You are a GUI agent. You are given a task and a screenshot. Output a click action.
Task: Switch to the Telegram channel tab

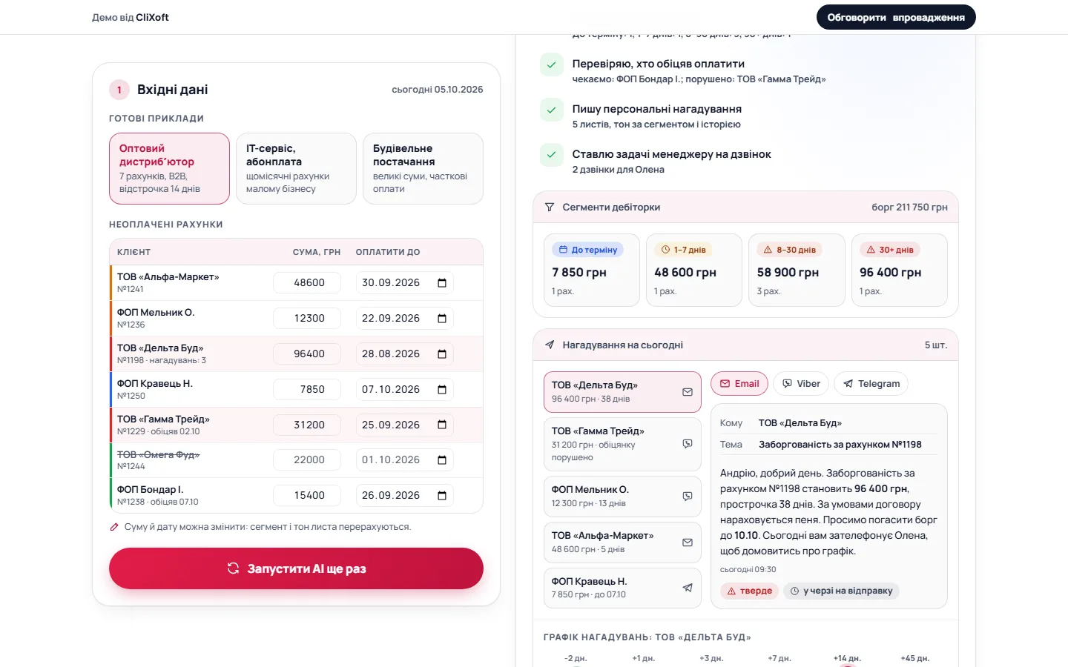[x=871, y=384]
